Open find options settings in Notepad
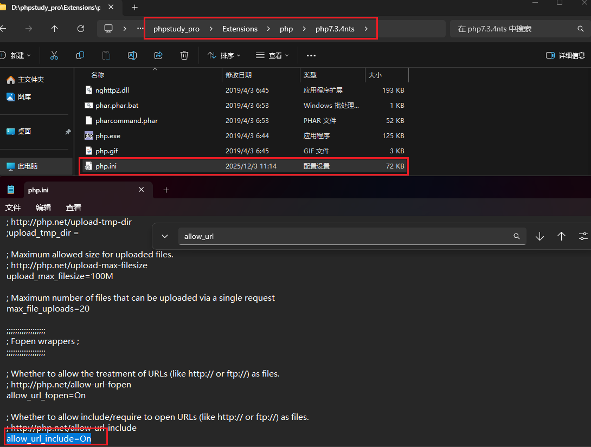591x447 pixels. [583, 236]
